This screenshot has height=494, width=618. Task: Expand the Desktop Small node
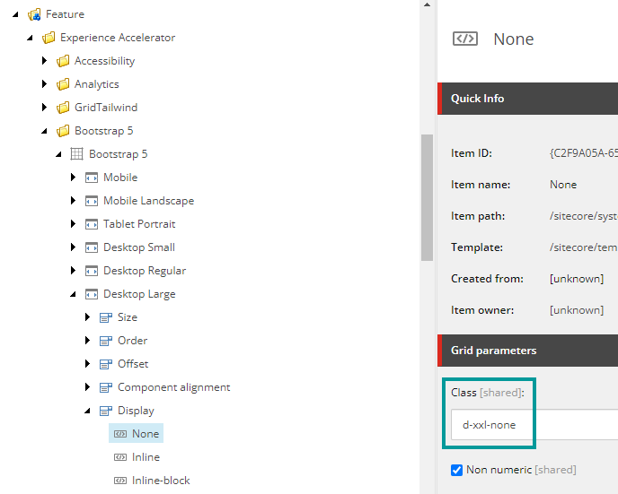coord(73,247)
